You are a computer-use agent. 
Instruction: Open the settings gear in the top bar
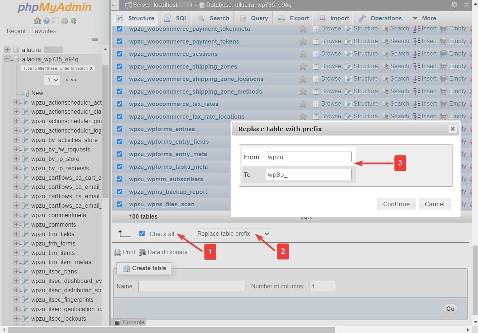point(454,5)
